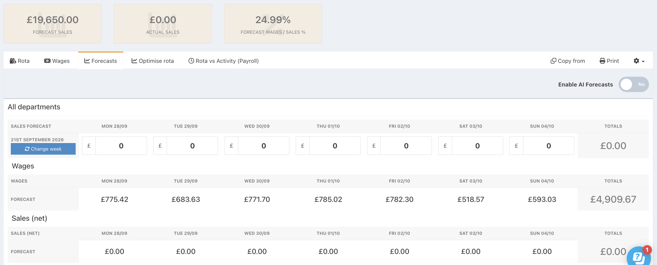Click the Optimise rota chart icon

click(134, 61)
